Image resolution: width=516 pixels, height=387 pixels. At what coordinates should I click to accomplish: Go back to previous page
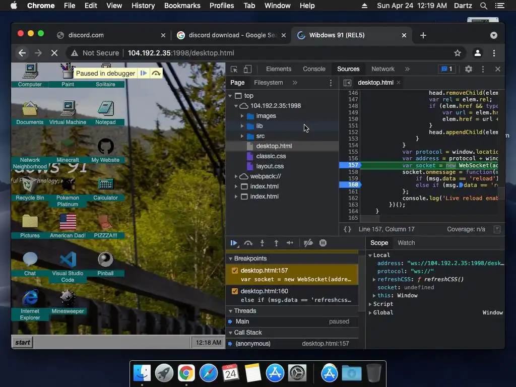[x=22, y=53]
